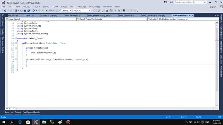Open the 100 % zoom level dropdown
Viewport: 223px width, 125px height.
[10, 109]
